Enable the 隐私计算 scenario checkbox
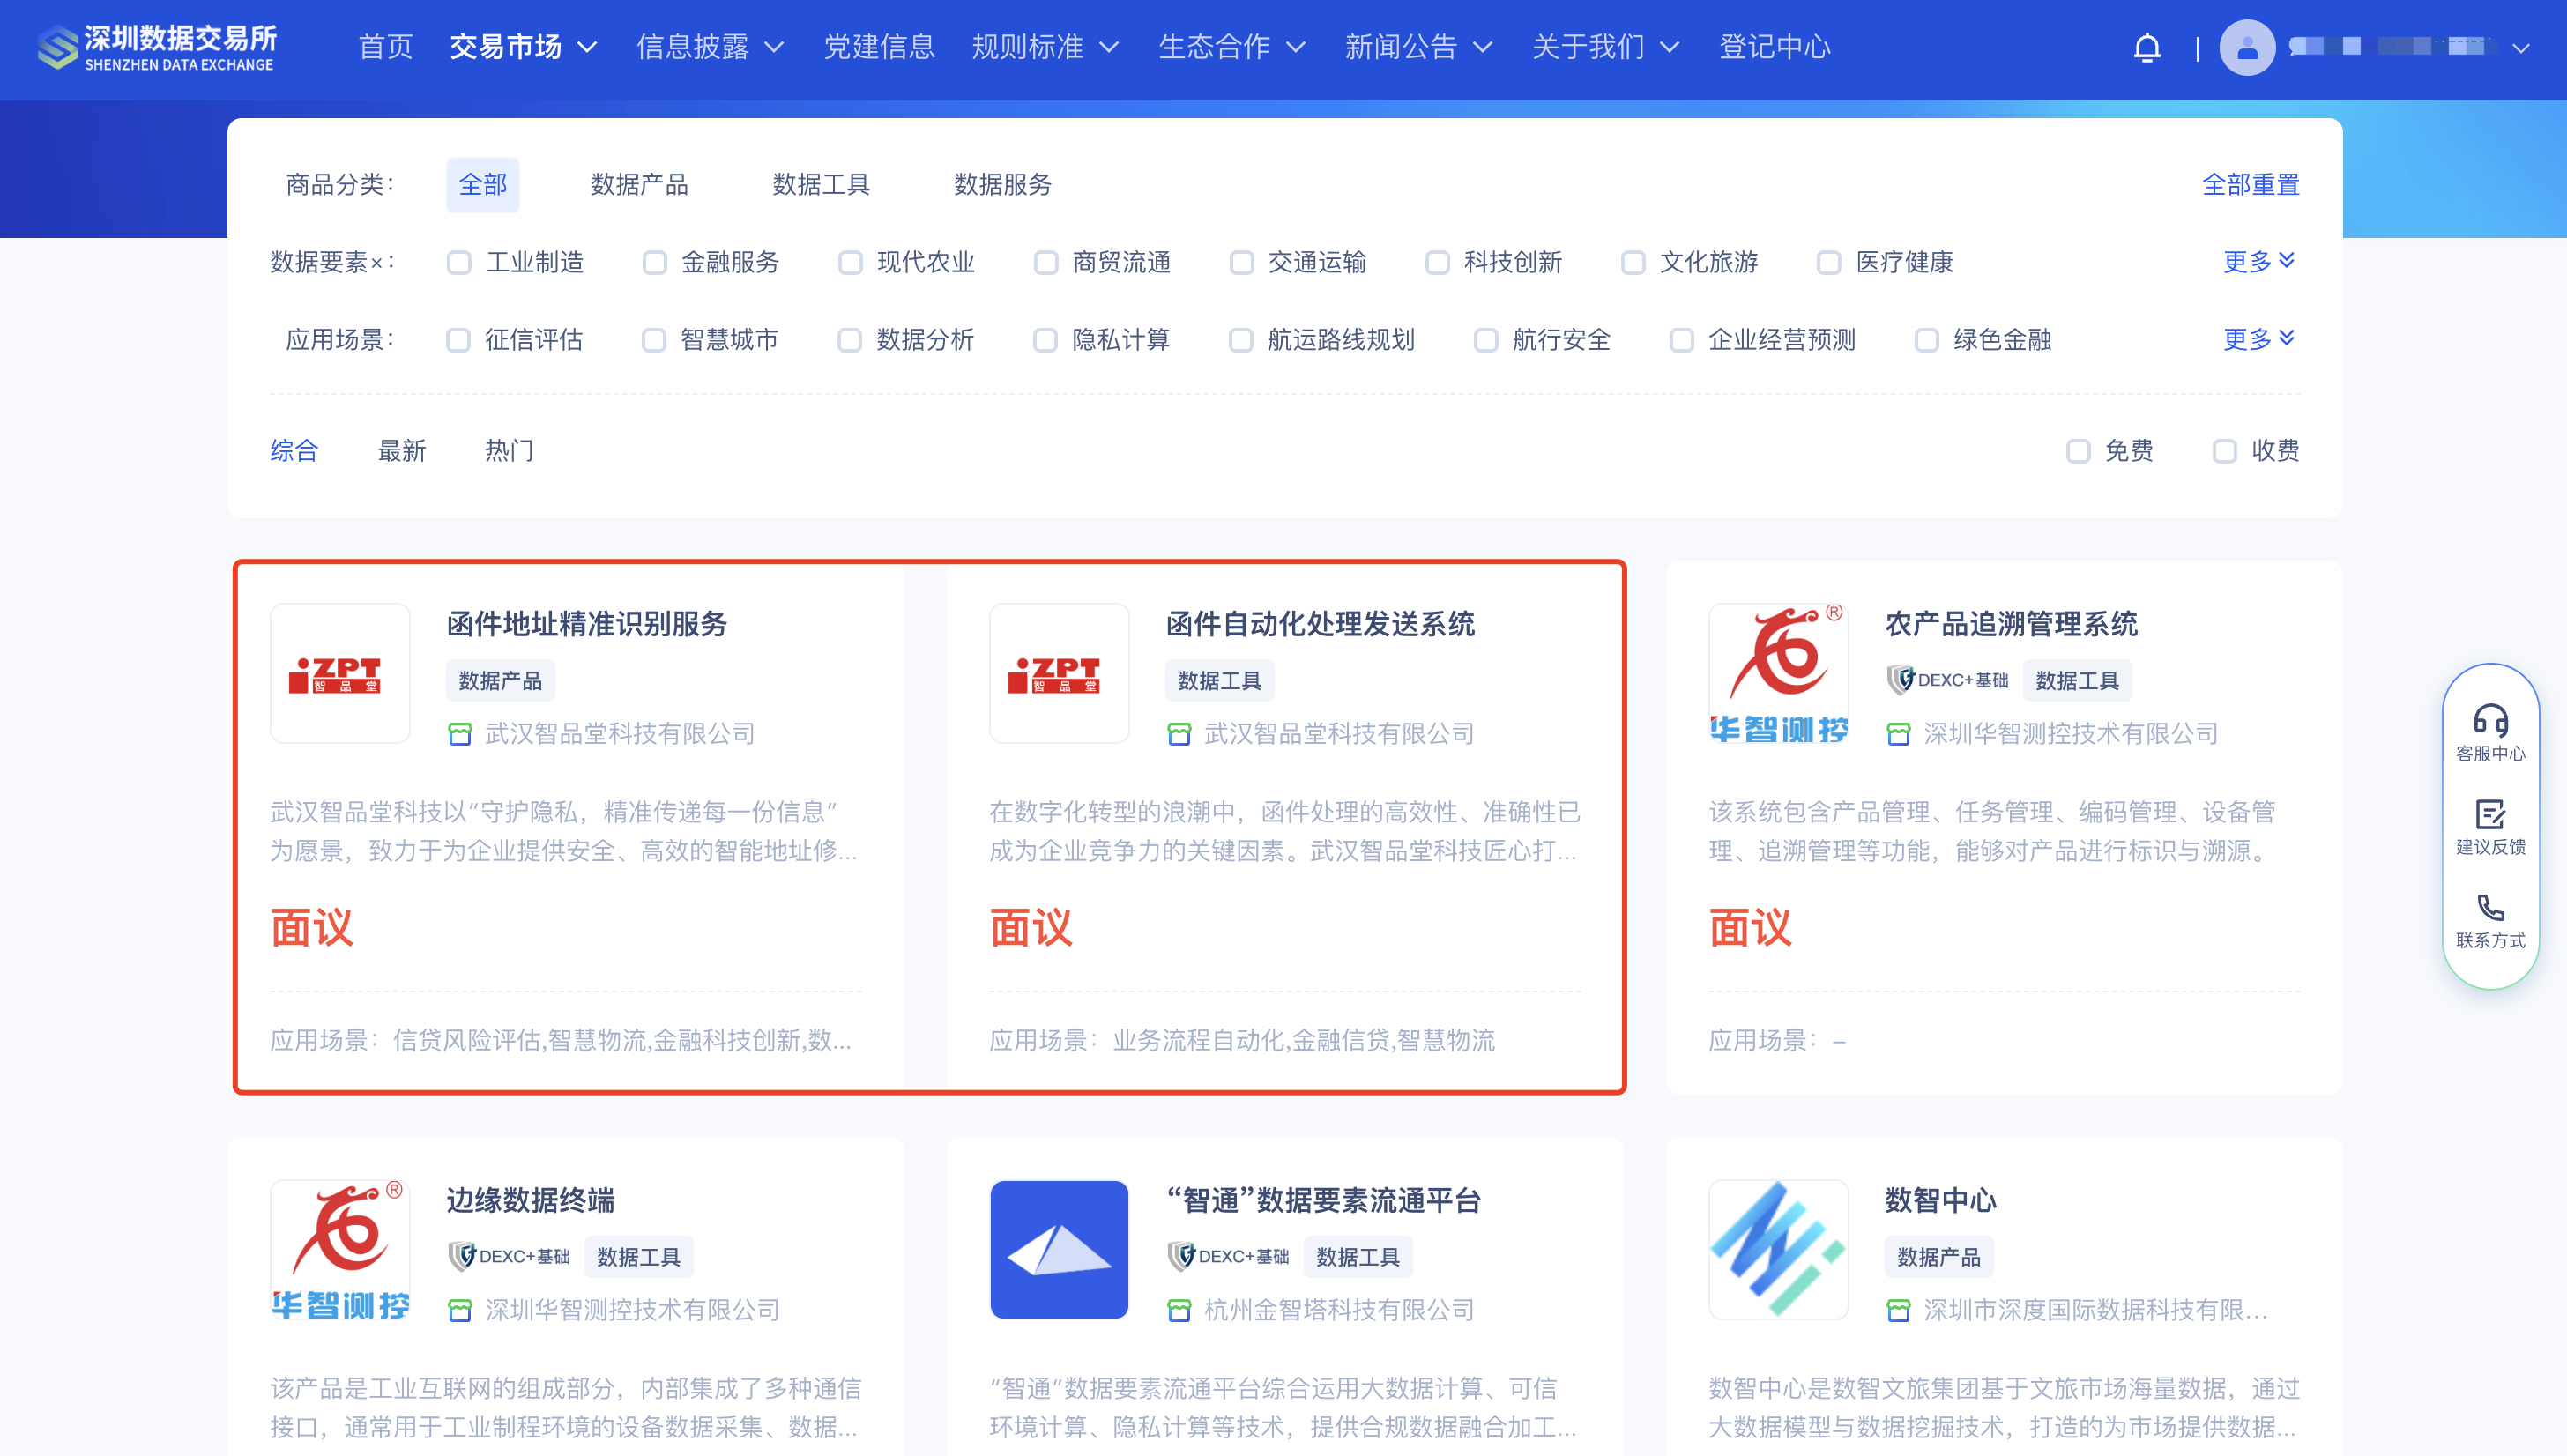 [1045, 340]
